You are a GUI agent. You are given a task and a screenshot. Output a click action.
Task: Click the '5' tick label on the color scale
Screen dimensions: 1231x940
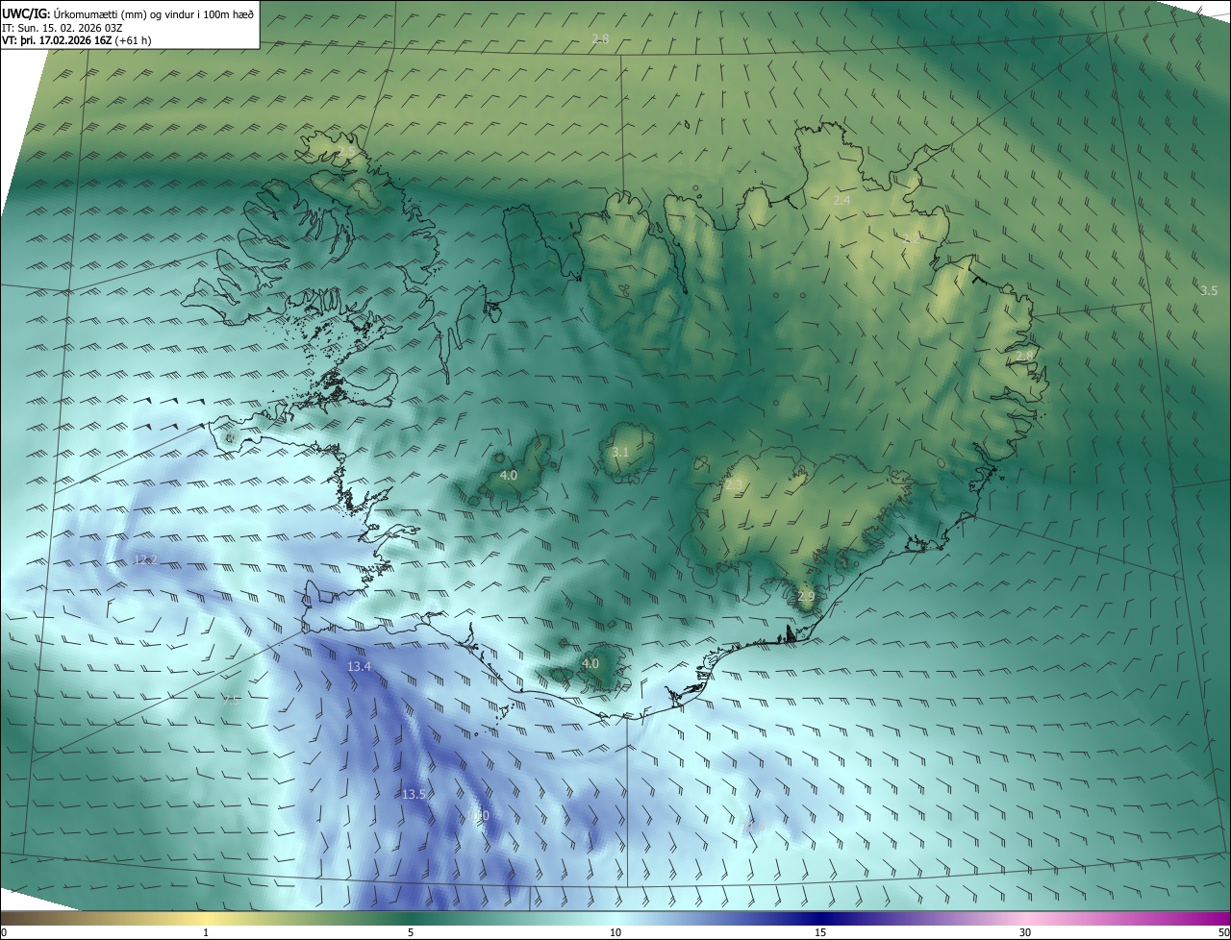click(x=411, y=933)
